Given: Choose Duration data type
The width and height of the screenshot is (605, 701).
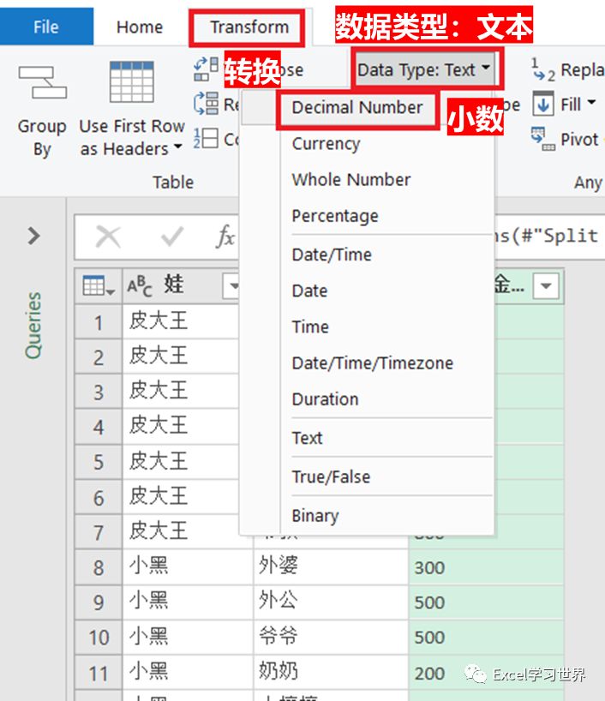Looking at the screenshot, I should (325, 399).
